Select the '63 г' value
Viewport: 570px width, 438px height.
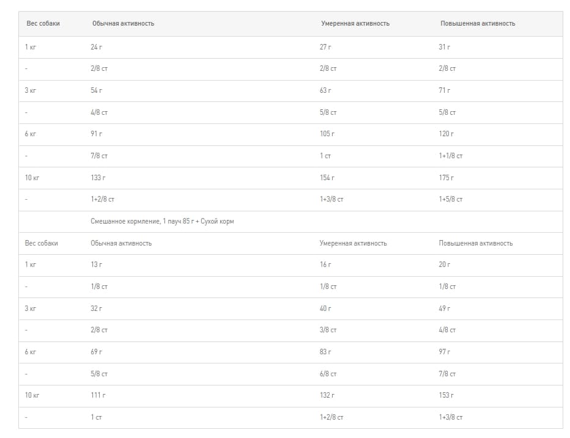[325, 90]
